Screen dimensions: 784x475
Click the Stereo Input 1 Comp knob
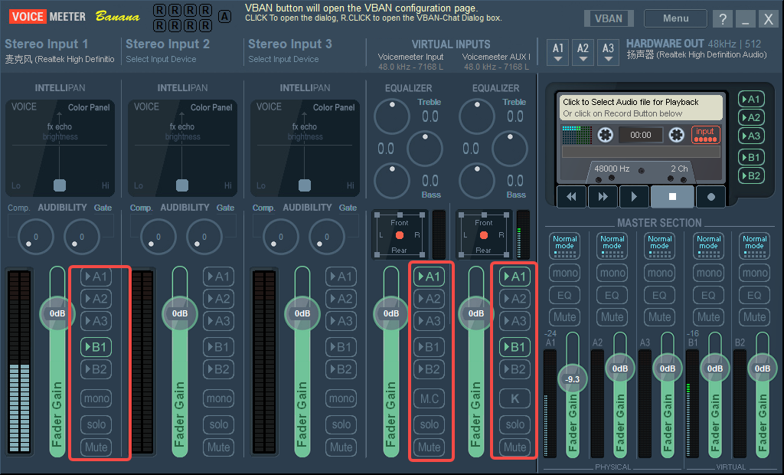click(x=35, y=237)
